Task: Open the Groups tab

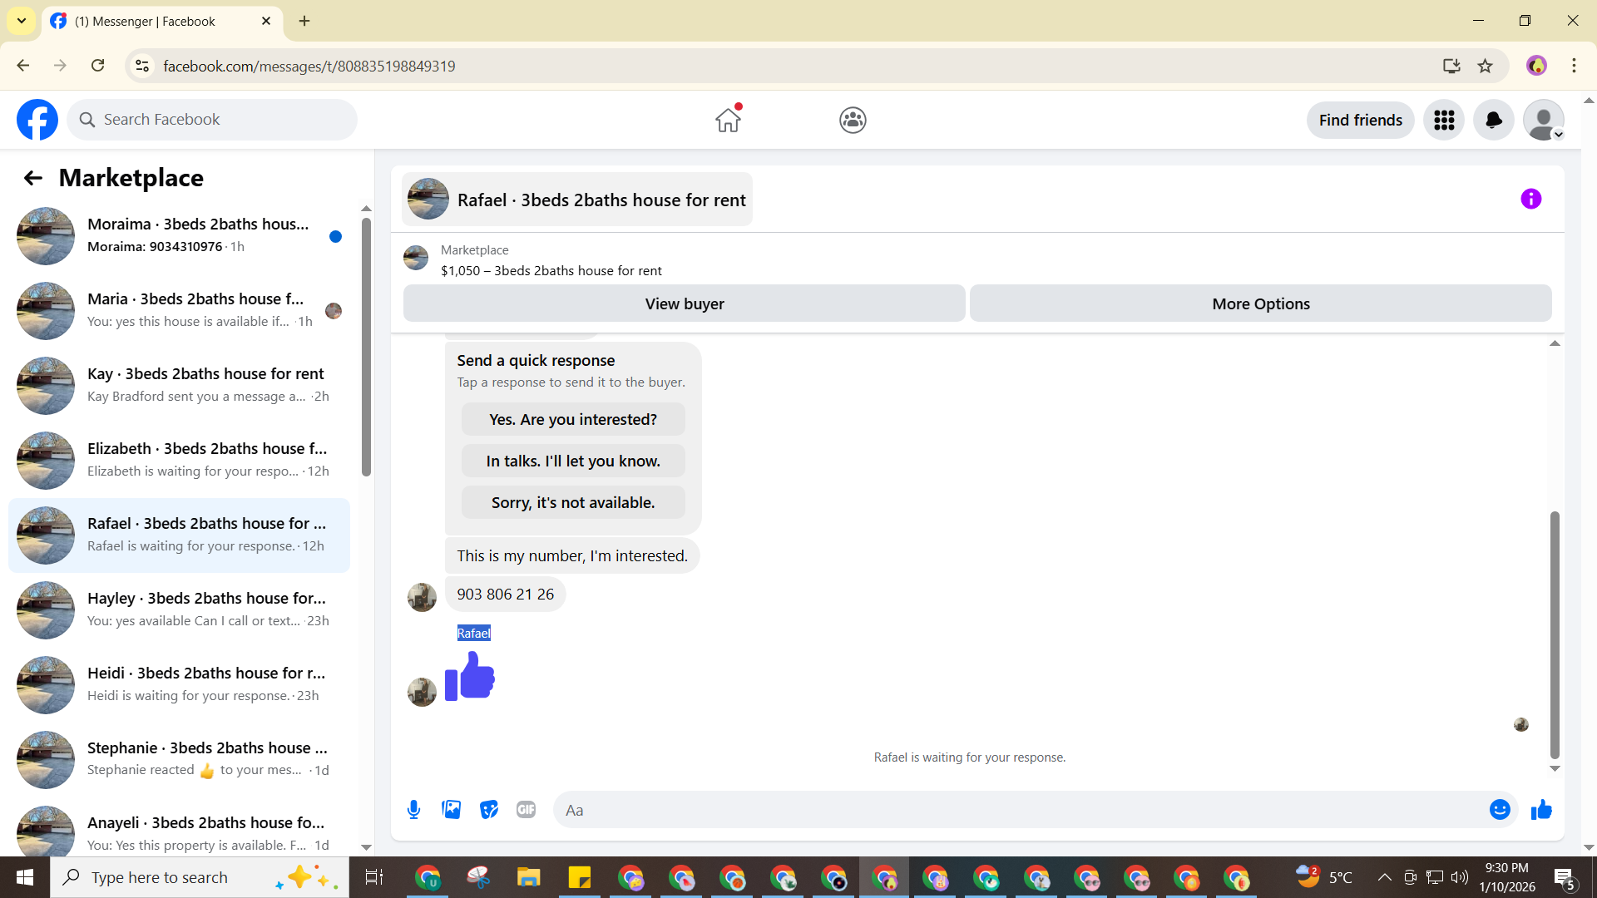Action: pos(853,121)
